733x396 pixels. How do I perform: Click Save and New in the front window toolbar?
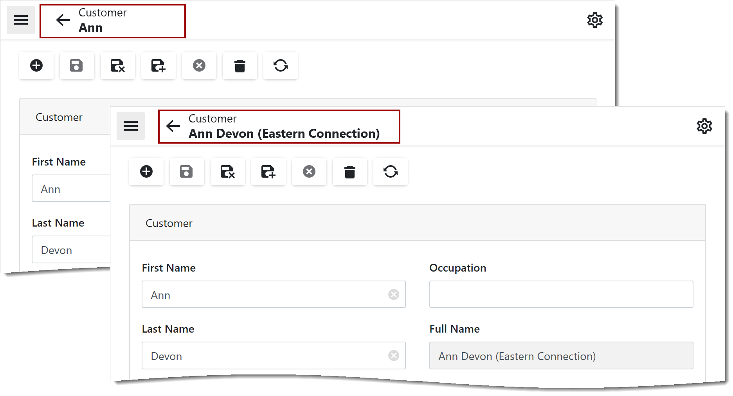click(x=268, y=171)
